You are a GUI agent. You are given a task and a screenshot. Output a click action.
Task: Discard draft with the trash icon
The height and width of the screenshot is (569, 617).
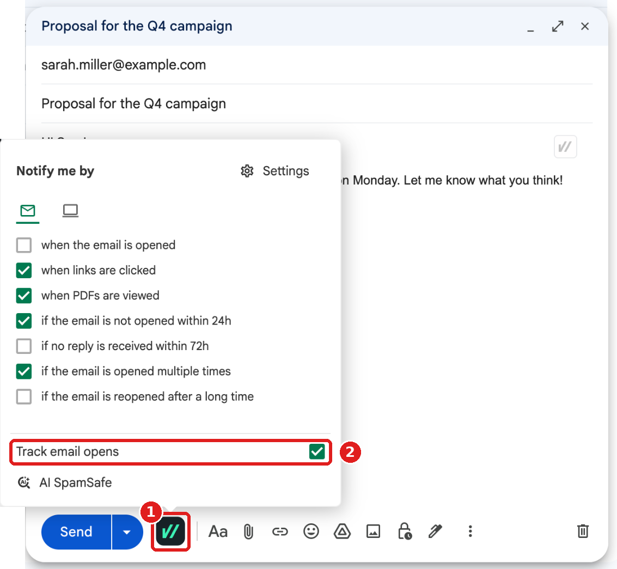tap(583, 531)
